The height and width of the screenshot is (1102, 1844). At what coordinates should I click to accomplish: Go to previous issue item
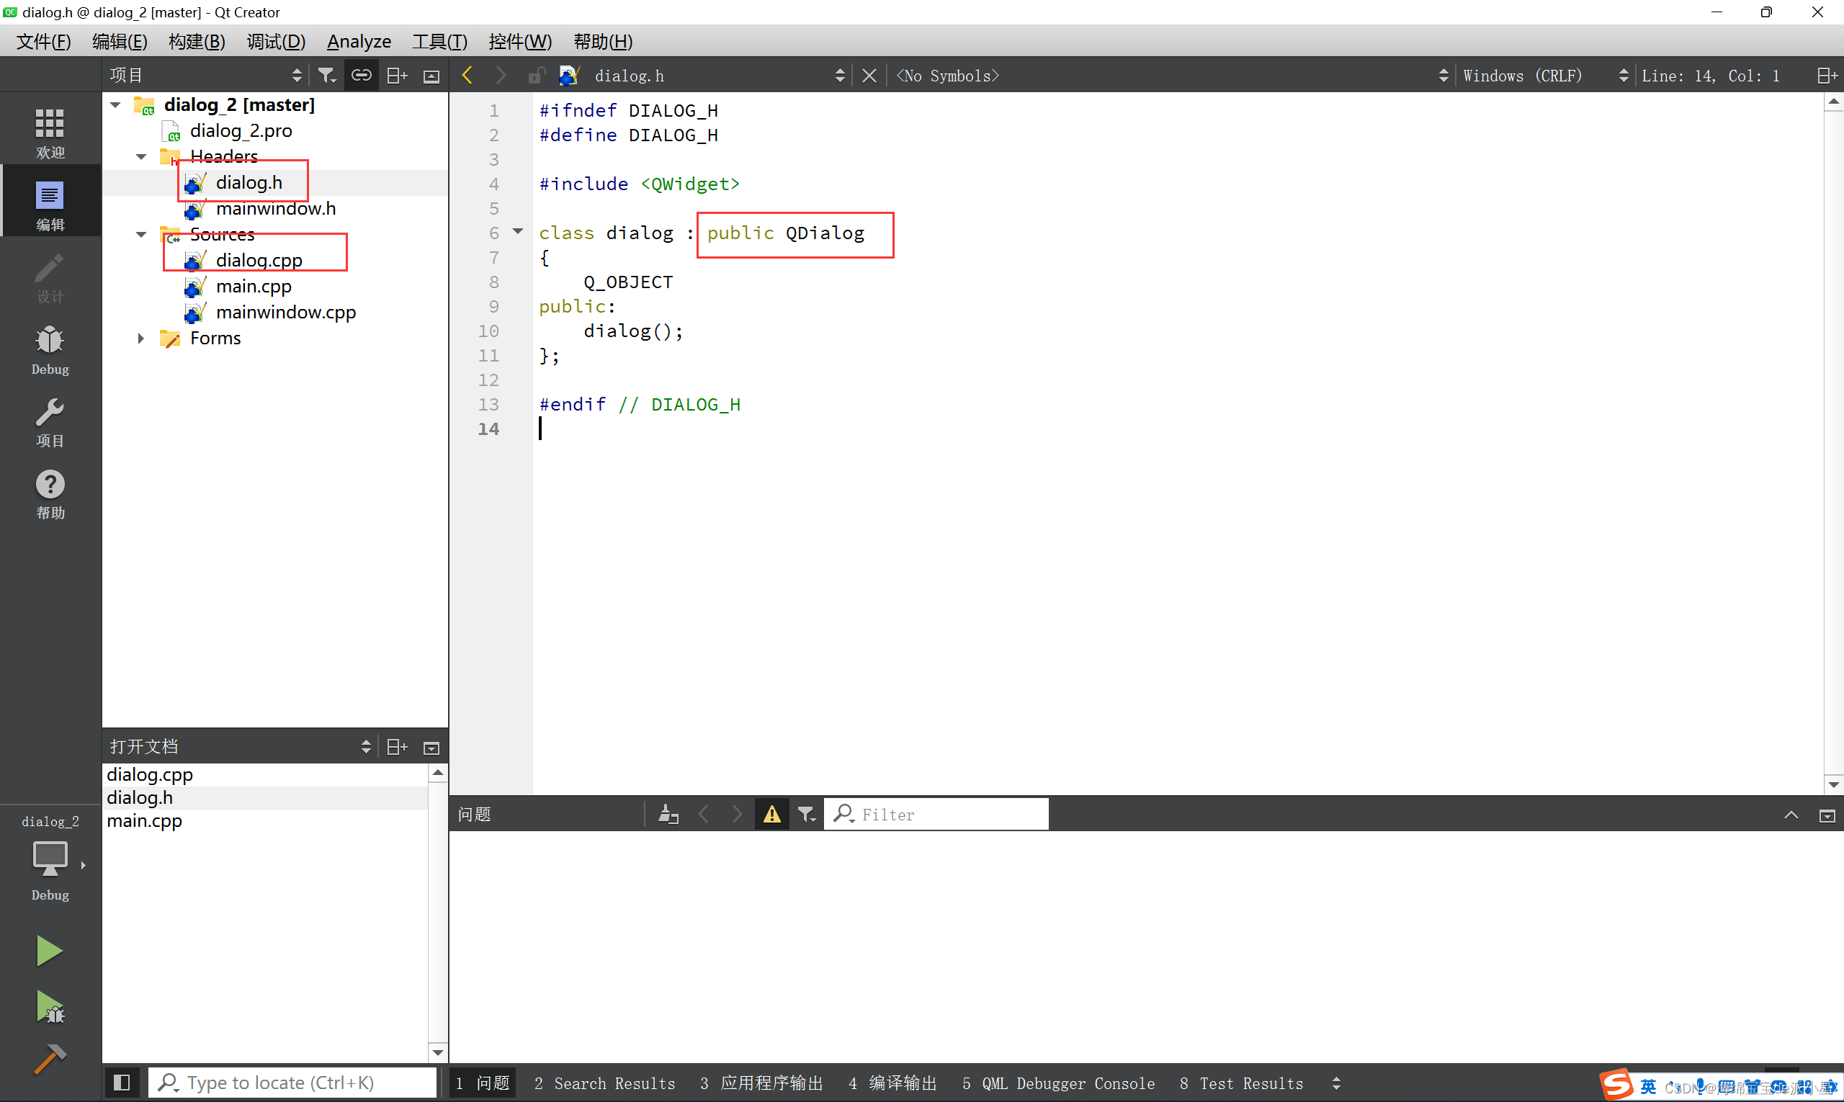click(x=704, y=815)
